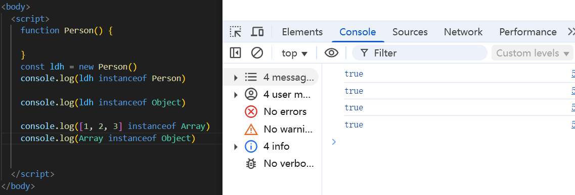This screenshot has width=575, height=195.
Task: Click the verbose bug icon
Action: [251, 163]
